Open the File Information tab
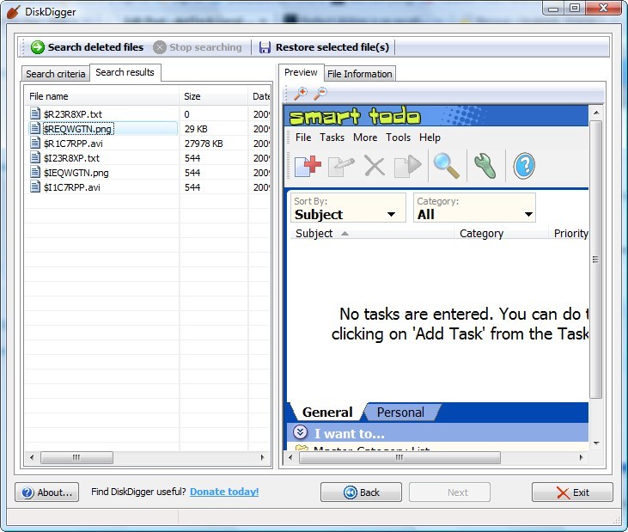The width and height of the screenshot is (628, 532). pyautogui.click(x=360, y=74)
